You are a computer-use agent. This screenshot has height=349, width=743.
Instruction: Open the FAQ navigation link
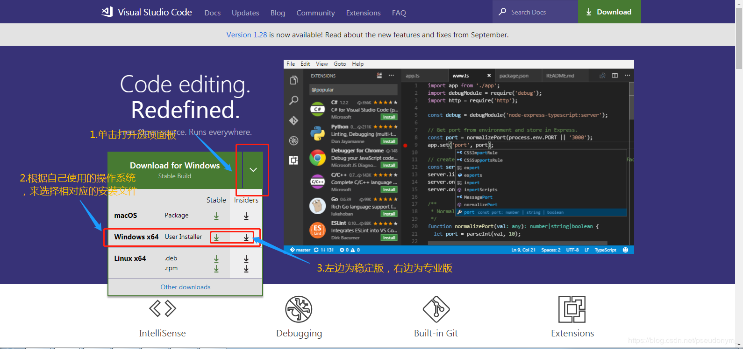coord(399,13)
